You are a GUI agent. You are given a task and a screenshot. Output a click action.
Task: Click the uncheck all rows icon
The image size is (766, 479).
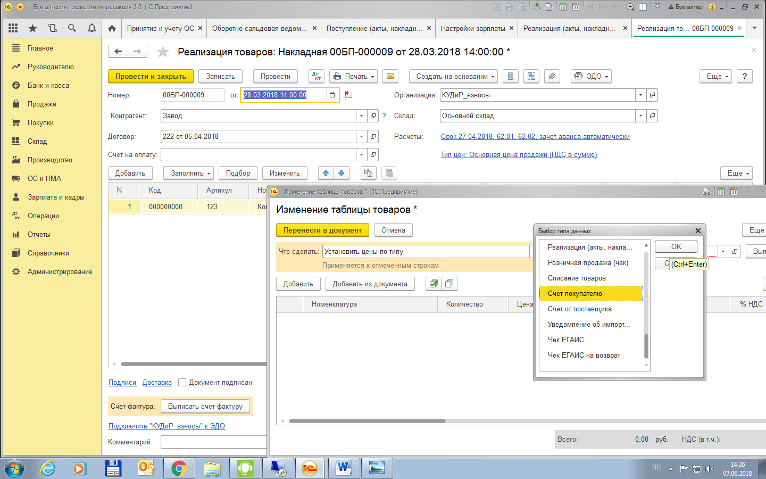coord(449,284)
